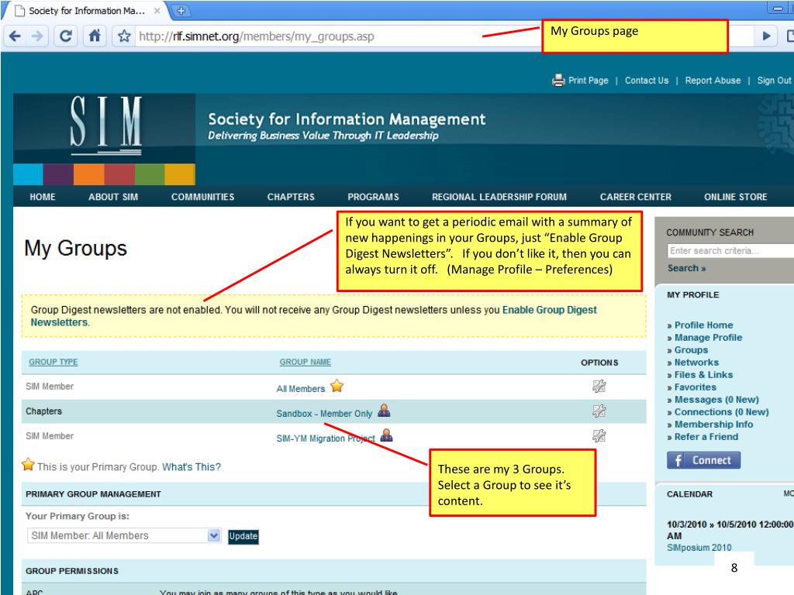Open the CAREER CENTER menu

pos(636,197)
